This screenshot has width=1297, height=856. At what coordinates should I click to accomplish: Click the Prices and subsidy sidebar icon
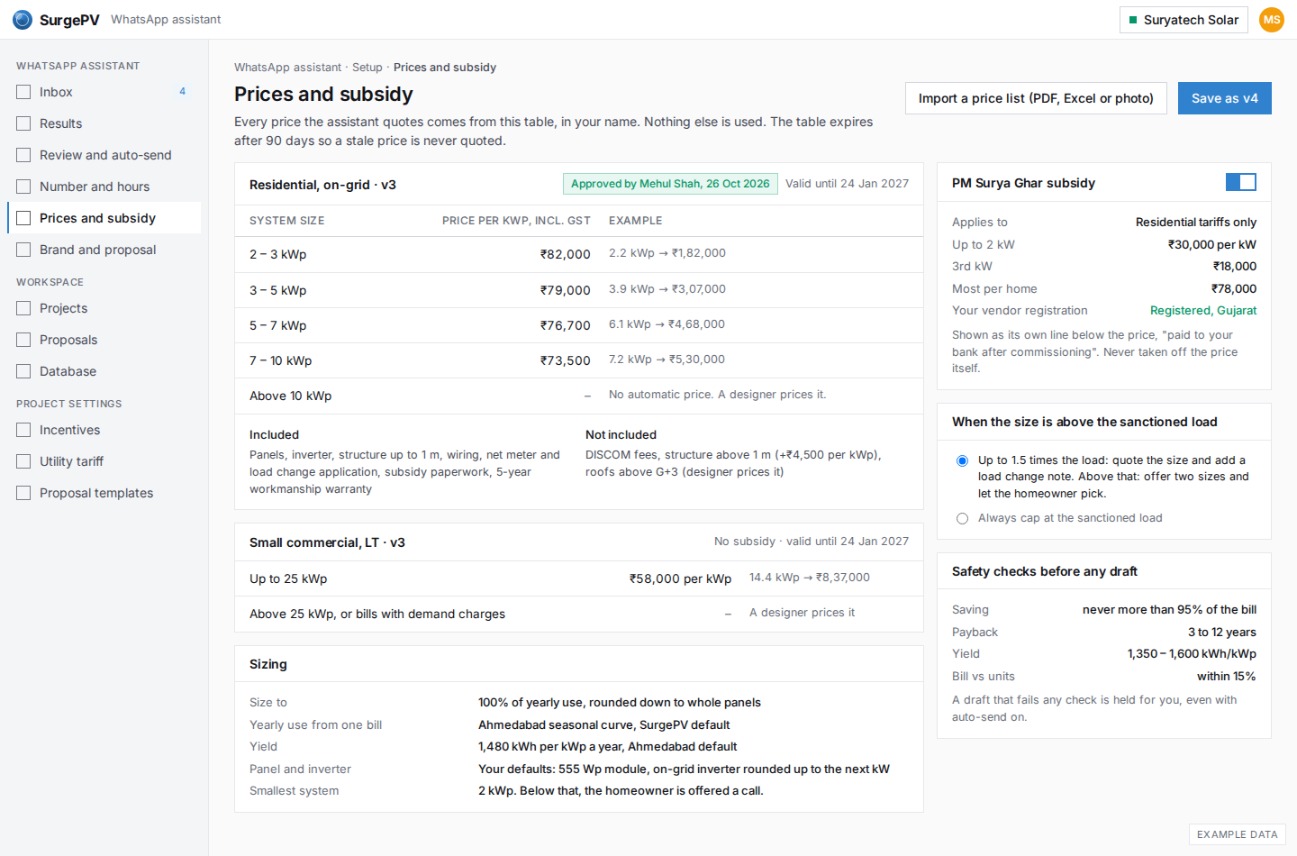tap(23, 218)
